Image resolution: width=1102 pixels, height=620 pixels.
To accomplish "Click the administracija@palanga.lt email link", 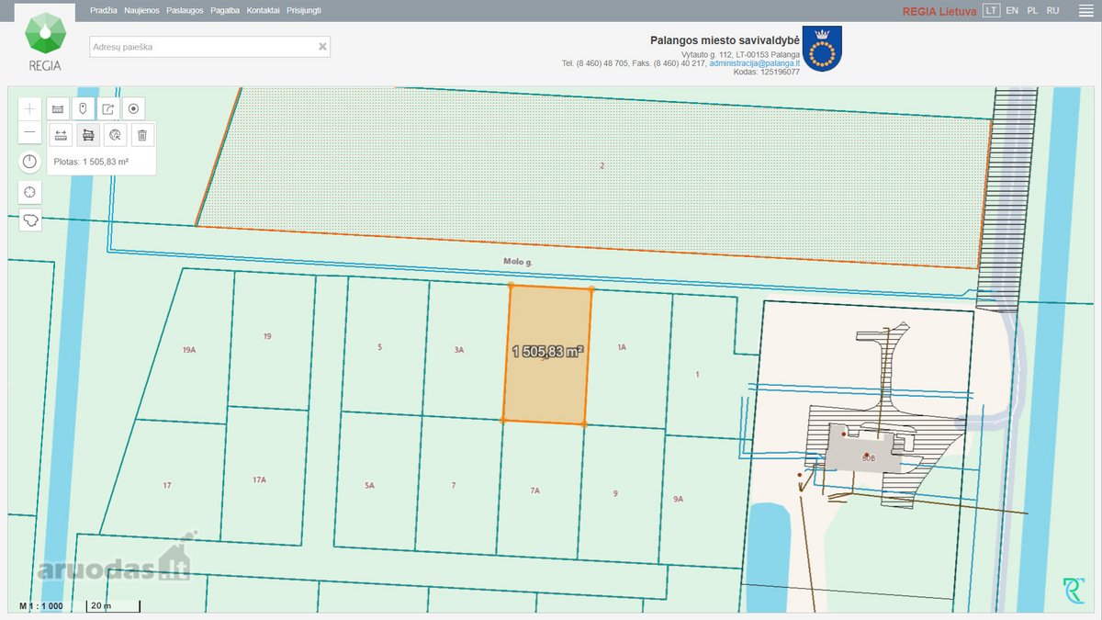I will tap(754, 62).
